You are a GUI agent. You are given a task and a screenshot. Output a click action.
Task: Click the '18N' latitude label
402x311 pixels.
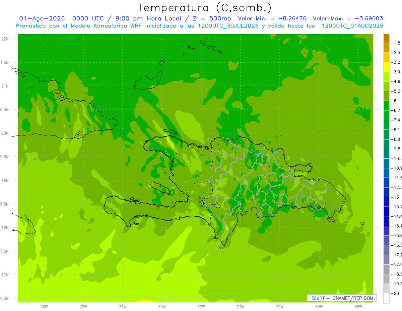pos(5,227)
